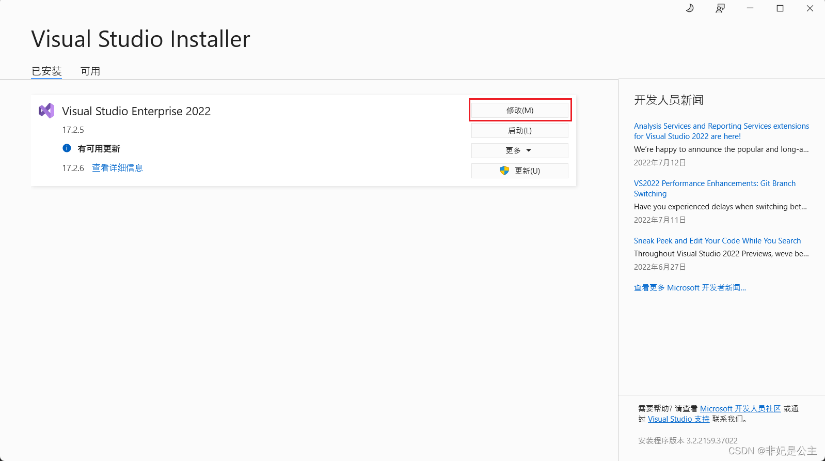Screen dimensions: 825x461
Task: Click the 更新(U) button
Action: 520,171
